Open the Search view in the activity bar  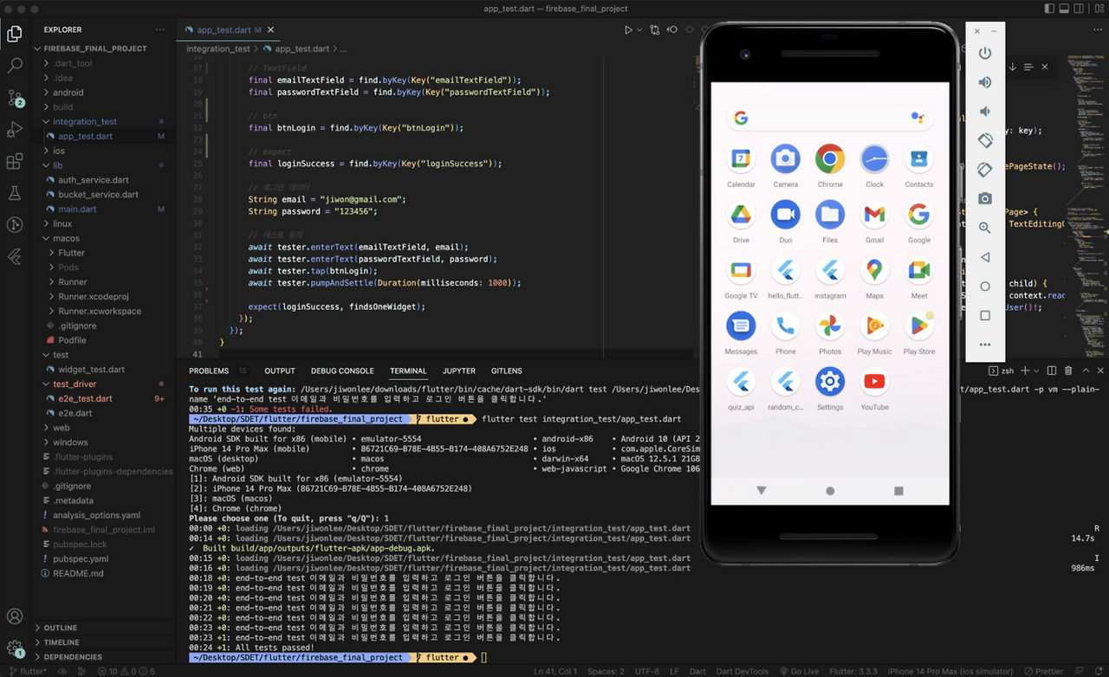coord(15,65)
